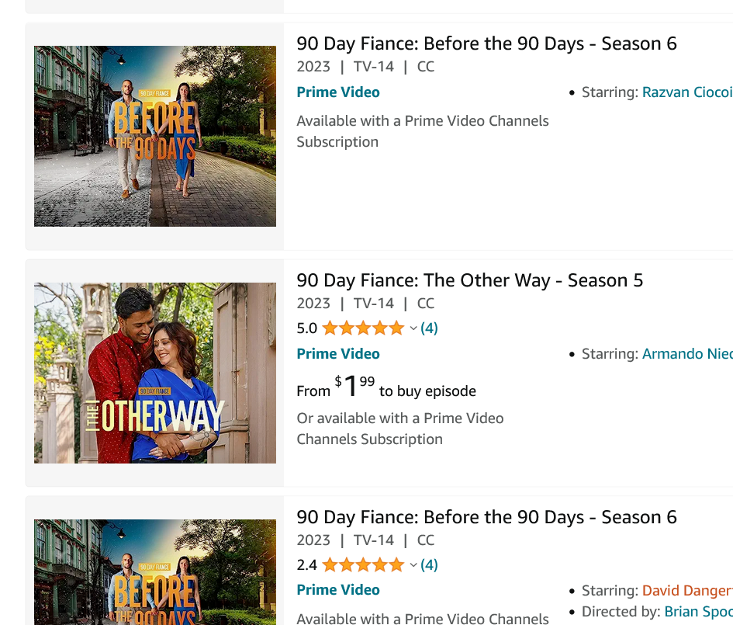Open the 5.0 star rating on The Other Way
733x625 pixels.
pos(362,328)
